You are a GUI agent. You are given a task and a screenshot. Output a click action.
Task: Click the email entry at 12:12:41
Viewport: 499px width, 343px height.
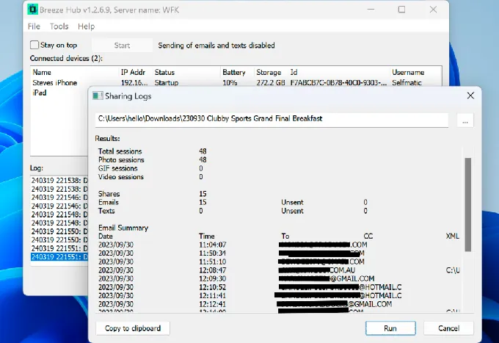click(245, 304)
